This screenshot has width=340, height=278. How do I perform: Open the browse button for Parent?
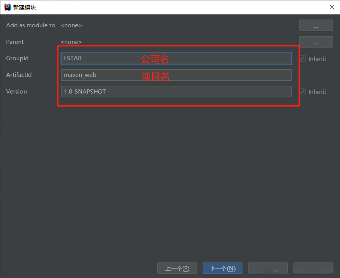[x=316, y=42]
